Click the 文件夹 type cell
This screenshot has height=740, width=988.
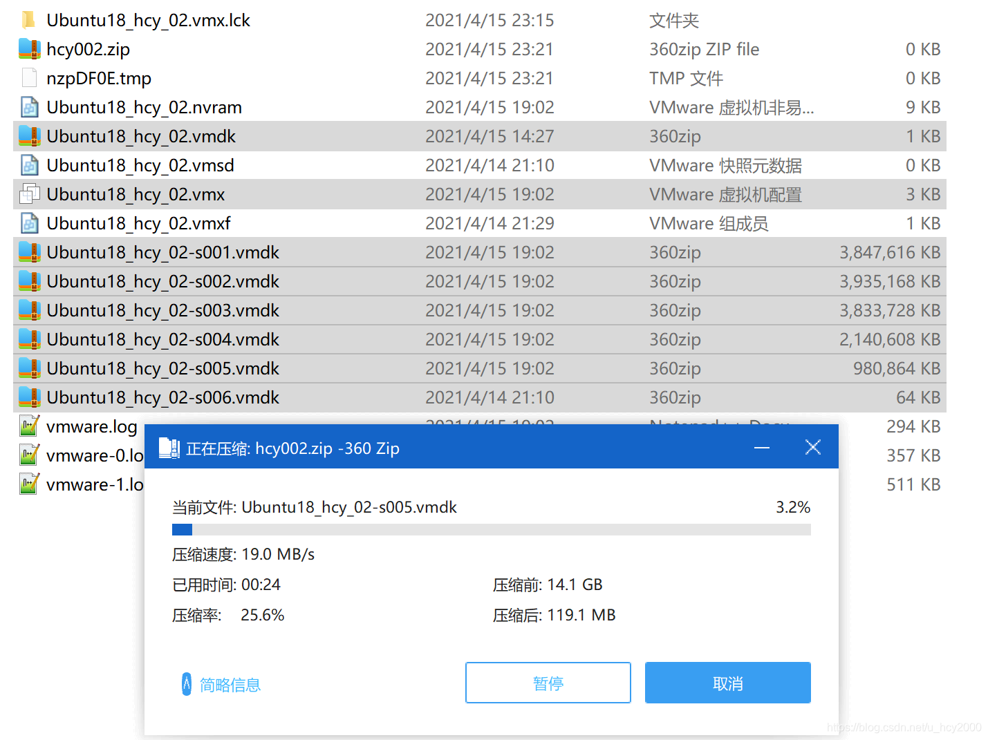[x=674, y=21]
